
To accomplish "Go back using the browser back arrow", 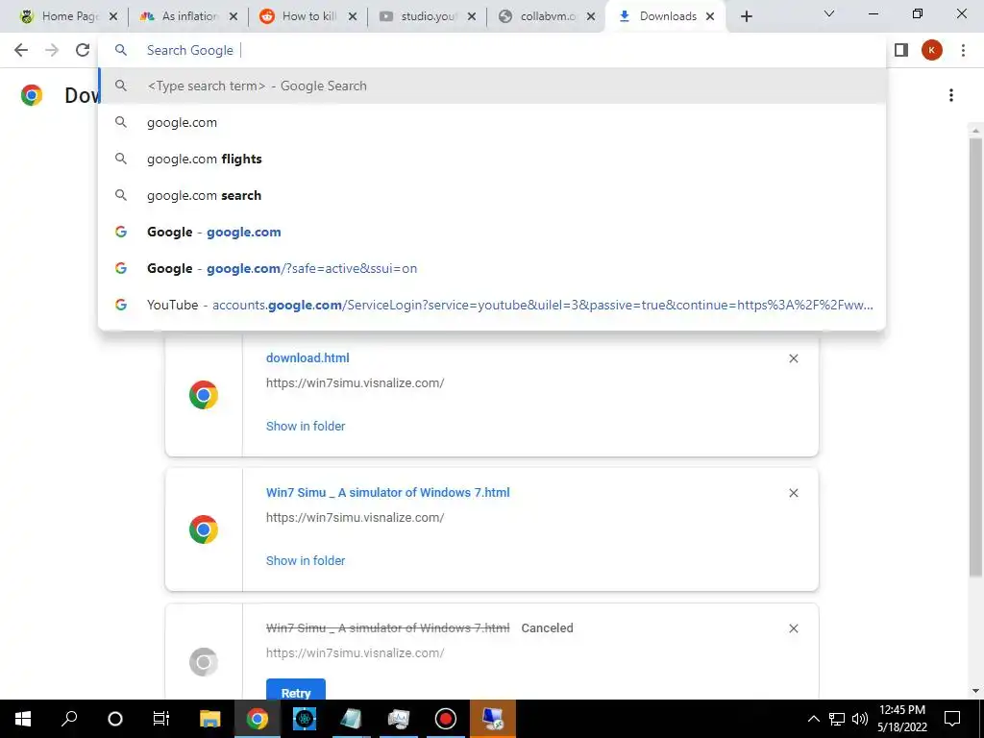I will pyautogui.click(x=21, y=50).
